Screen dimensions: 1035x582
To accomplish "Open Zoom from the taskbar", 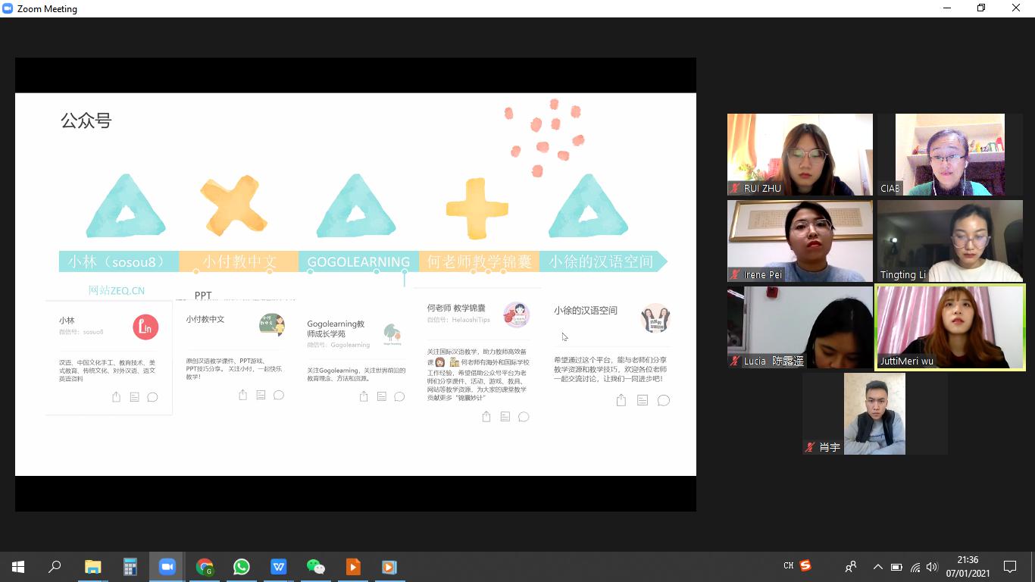I will point(167,567).
